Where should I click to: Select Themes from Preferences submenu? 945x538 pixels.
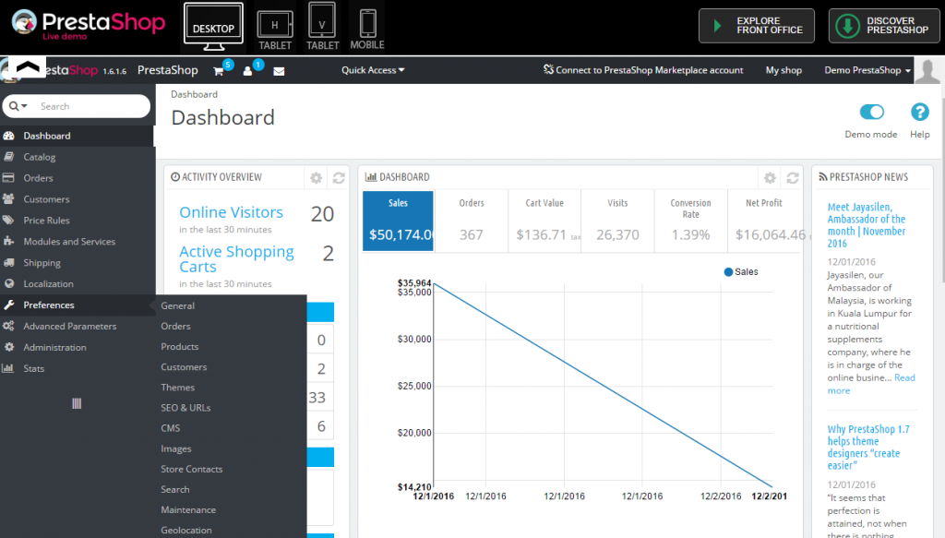[x=178, y=388]
